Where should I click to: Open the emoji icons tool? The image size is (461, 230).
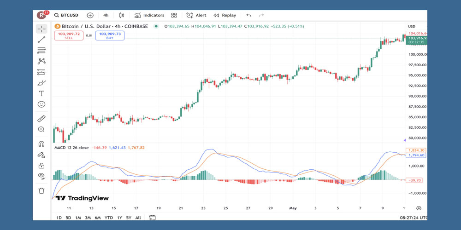41,104
